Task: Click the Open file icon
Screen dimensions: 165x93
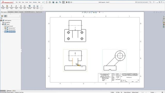Action: (50, 2)
